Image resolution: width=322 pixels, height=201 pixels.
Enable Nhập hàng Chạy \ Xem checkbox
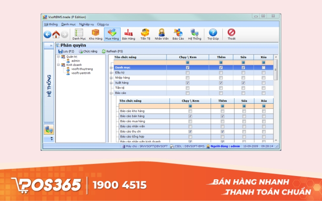click(x=188, y=78)
